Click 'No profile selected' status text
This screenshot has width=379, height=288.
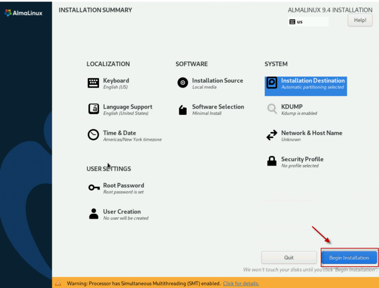[x=300, y=166]
